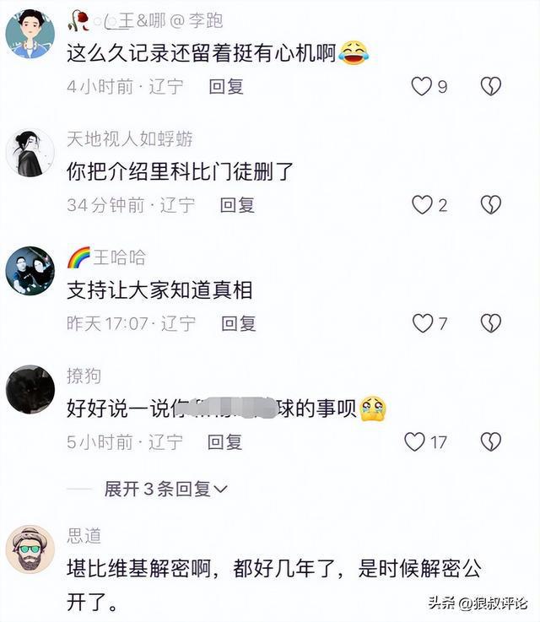The height and width of the screenshot is (622, 540).
Task: Open the cartoon avatar of the top commenter
Action: coord(30,34)
